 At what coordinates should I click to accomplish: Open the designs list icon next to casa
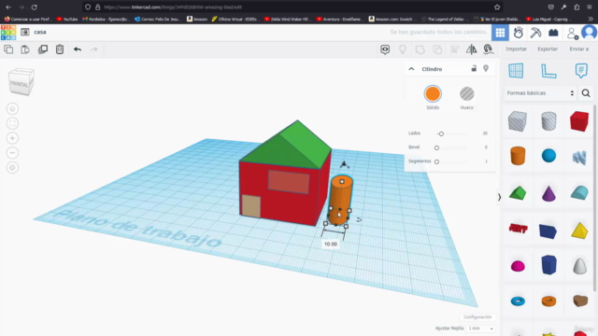click(25, 32)
